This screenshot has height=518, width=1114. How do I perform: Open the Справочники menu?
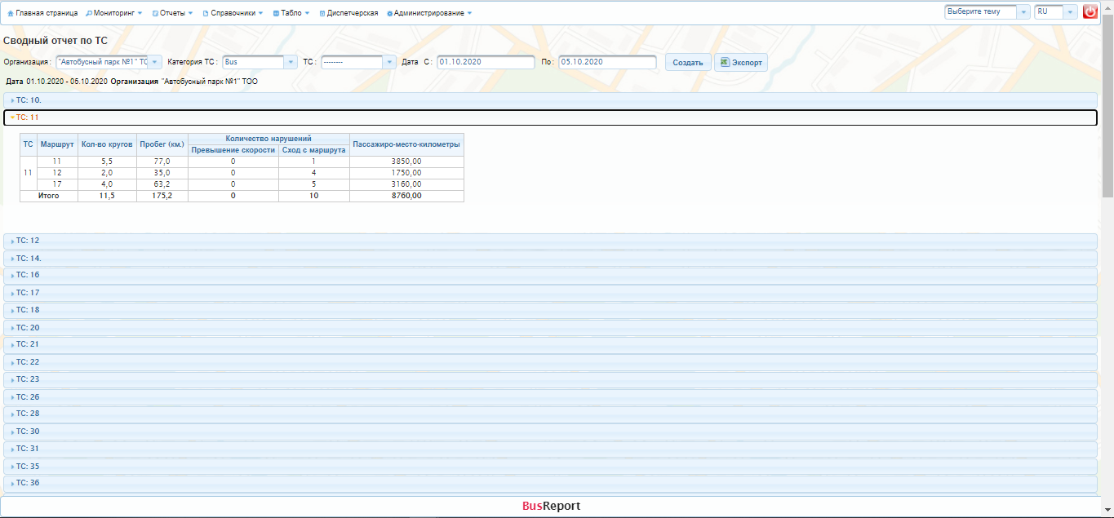tap(233, 13)
